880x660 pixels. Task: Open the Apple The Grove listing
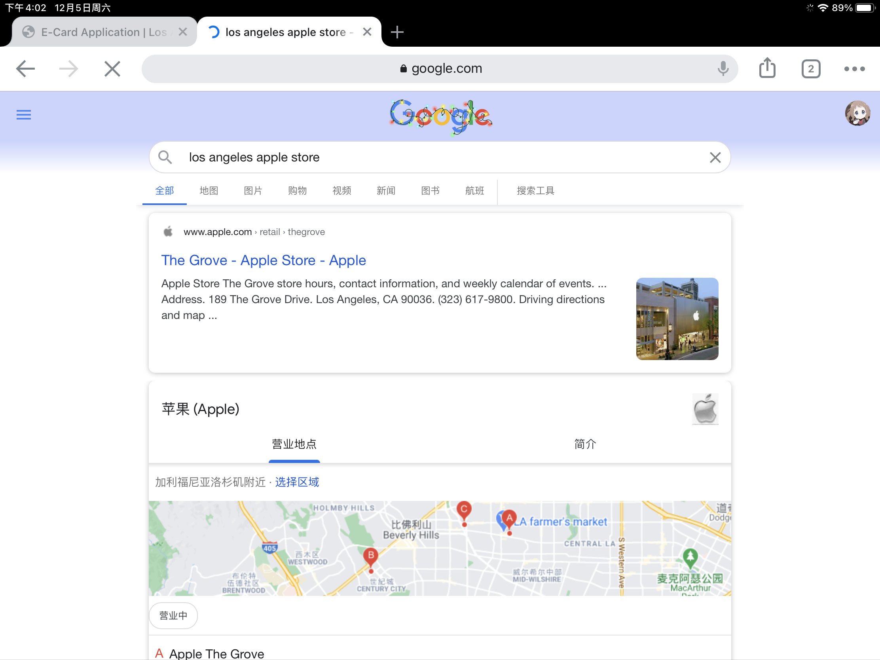coord(216,653)
